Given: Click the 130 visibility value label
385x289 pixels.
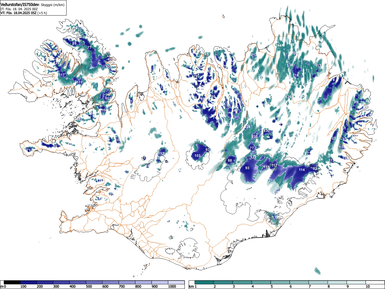Looking at the screenshot, I should 266,131.
